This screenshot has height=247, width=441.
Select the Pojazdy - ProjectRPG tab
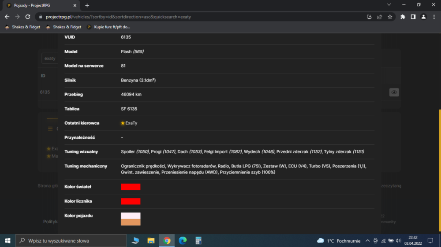pyautogui.click(x=41, y=5)
